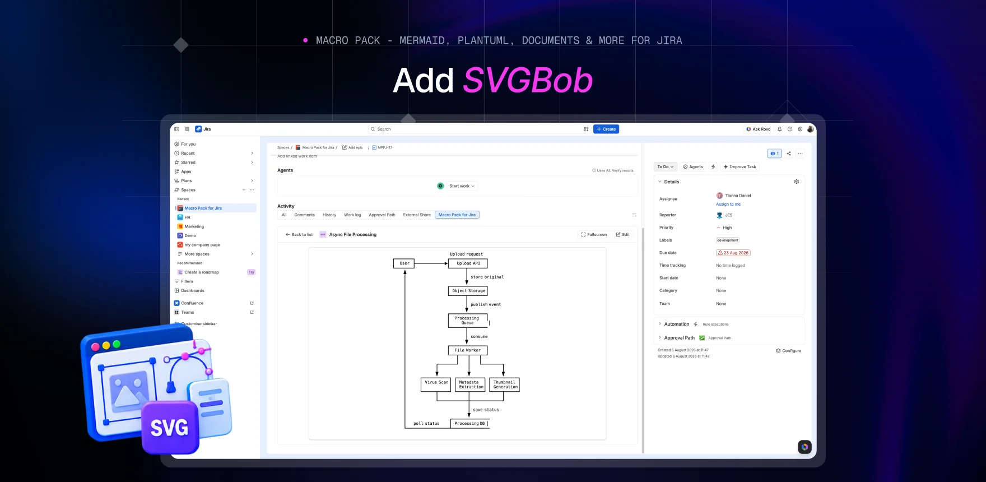Click the Jira logo
The image size is (986, 482).
(x=203, y=129)
